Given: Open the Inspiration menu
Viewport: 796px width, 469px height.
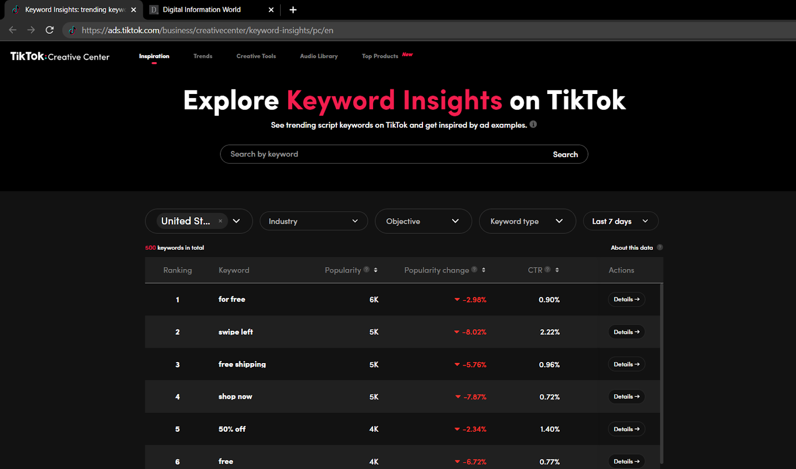Looking at the screenshot, I should tap(154, 56).
